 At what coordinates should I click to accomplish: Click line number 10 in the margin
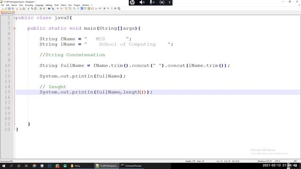[x=8, y=66]
